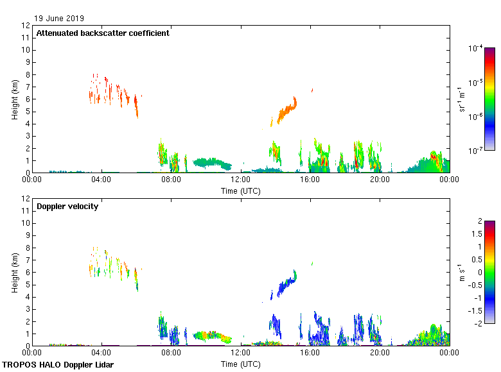Click "Height (km)" axis label of the bottom plot
Screen dimensions: 501x372
click(x=15, y=272)
